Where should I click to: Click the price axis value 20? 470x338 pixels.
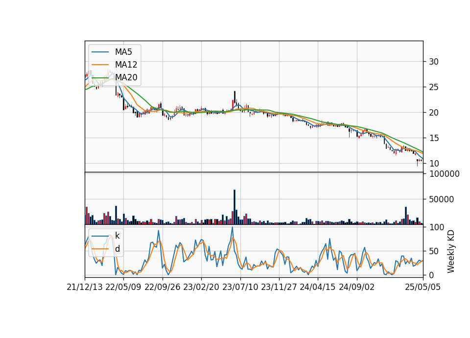434,113
